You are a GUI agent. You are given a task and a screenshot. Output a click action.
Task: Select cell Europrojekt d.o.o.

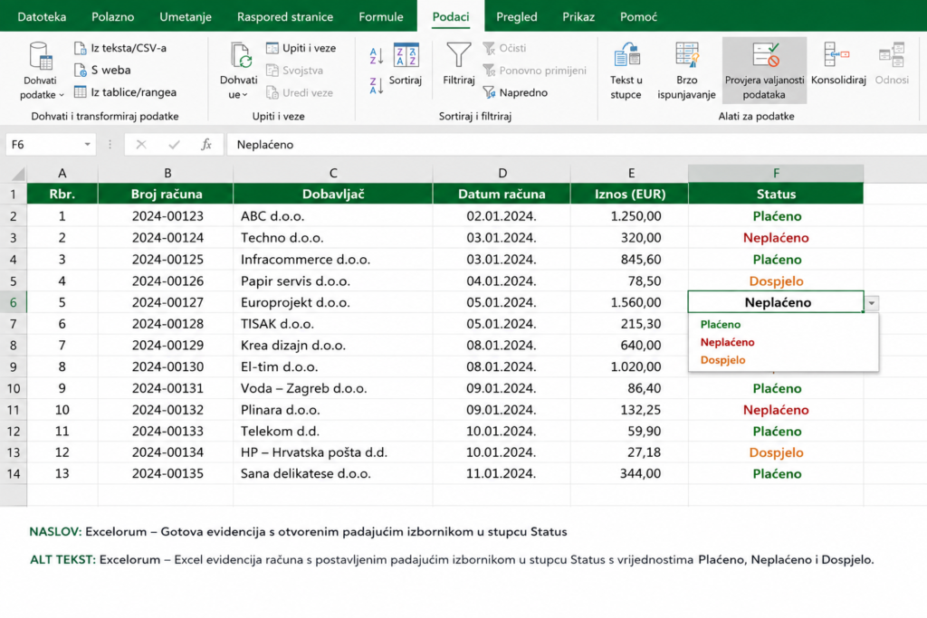pyautogui.click(x=333, y=302)
